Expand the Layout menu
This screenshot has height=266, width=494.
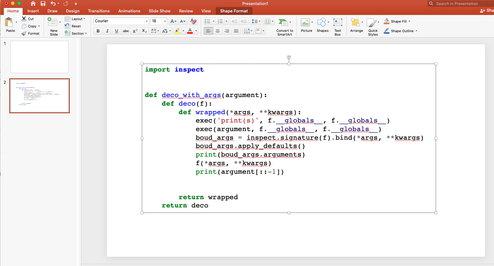click(75, 19)
